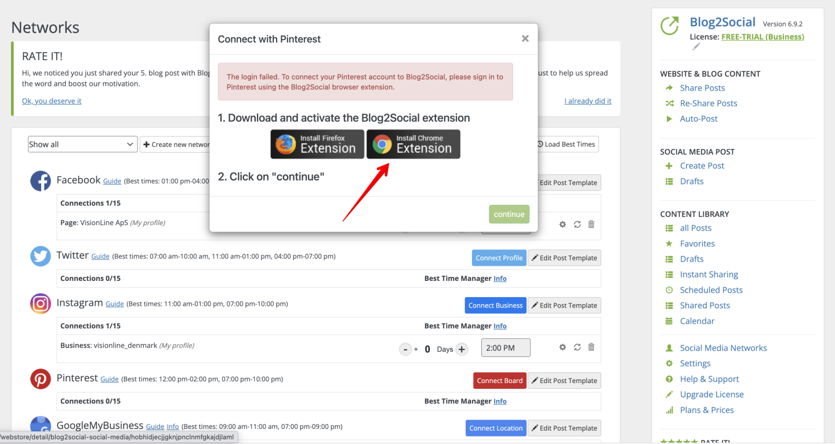This screenshot has width=835, height=444.
Task: Close the Connect with Pinterest dialog
Action: (x=525, y=38)
